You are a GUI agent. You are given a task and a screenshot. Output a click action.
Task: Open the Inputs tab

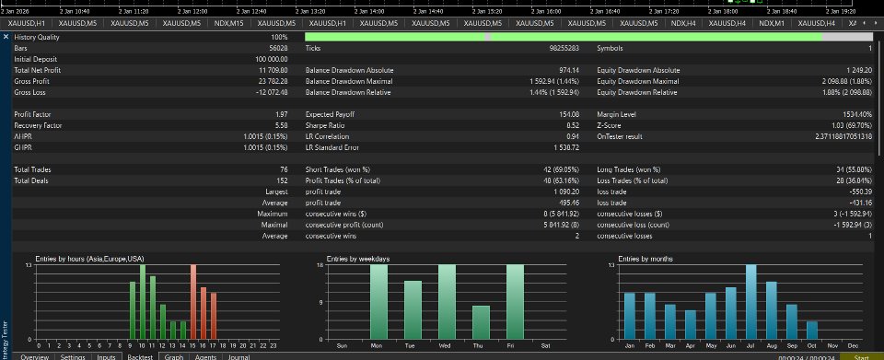tap(106, 356)
